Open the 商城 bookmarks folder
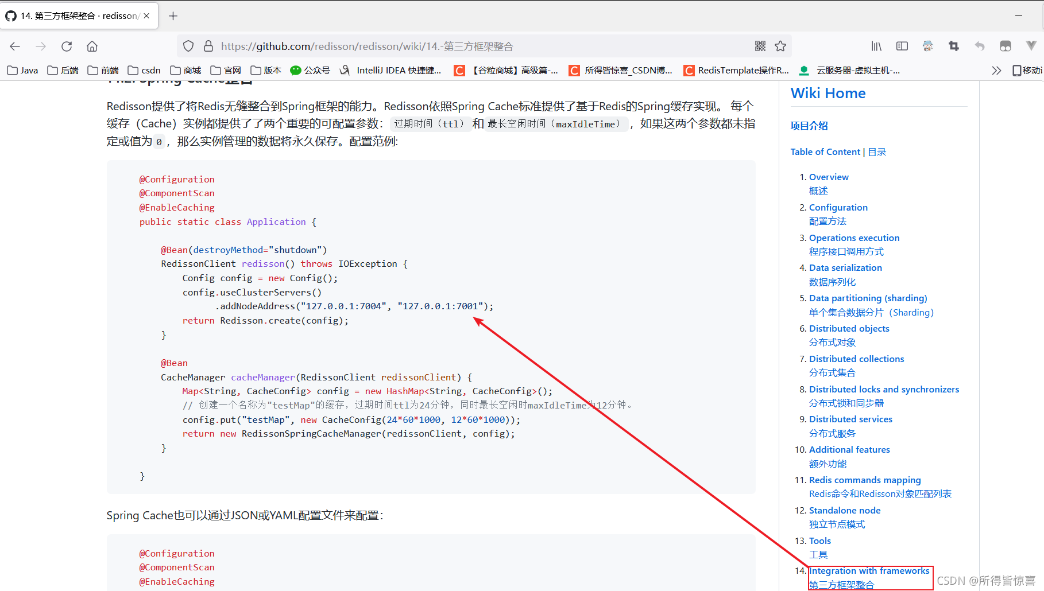The height and width of the screenshot is (591, 1044). (185, 70)
